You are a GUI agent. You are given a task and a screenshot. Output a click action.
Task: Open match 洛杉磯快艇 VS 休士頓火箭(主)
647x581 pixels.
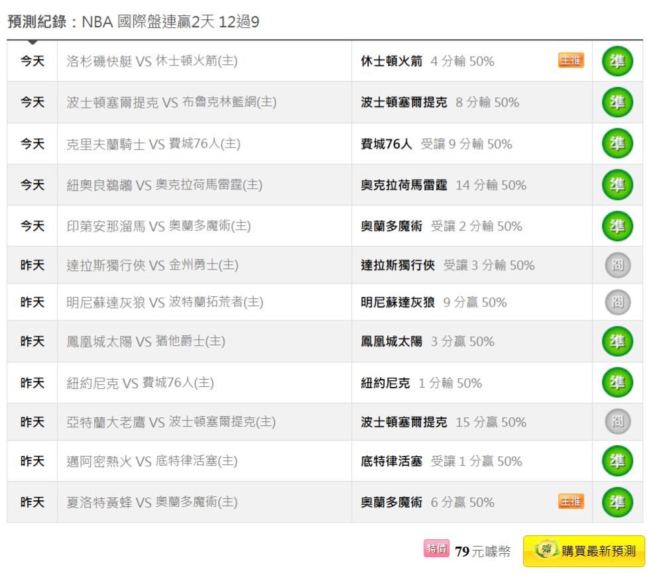[x=152, y=62]
